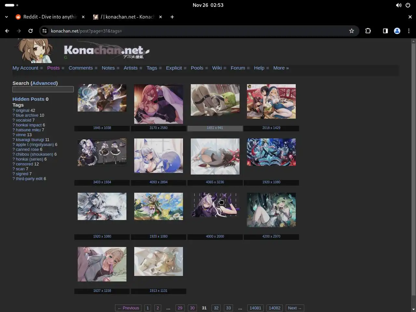
Task: Open wiki question mark for signed tag
Action: click(x=14, y=174)
